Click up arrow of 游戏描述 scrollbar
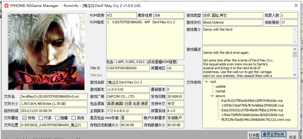Viewport: 303px width, 139px height. click(x=295, y=49)
